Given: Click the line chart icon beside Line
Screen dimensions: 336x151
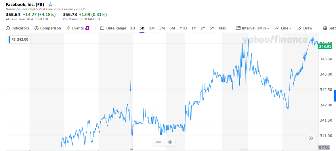Looking at the screenshot, I should (276, 28).
